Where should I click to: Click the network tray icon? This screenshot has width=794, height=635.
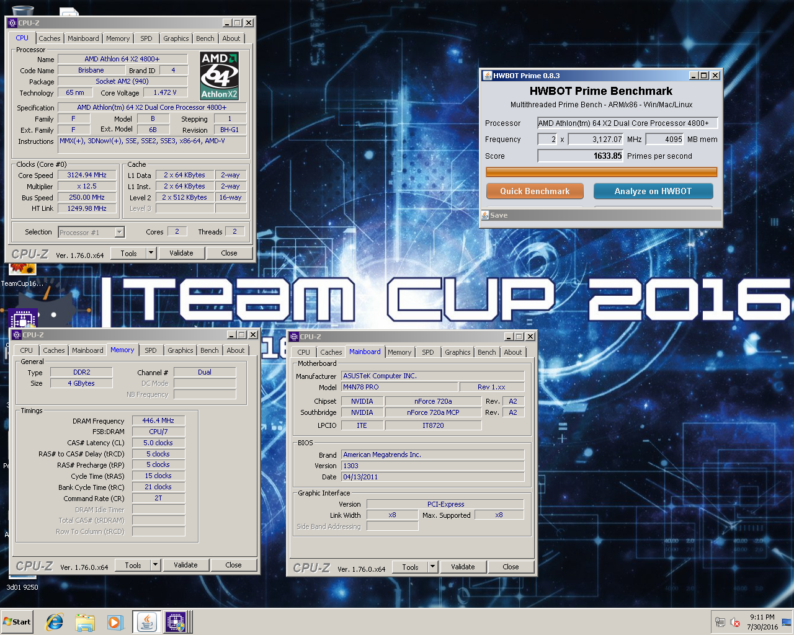coord(720,622)
